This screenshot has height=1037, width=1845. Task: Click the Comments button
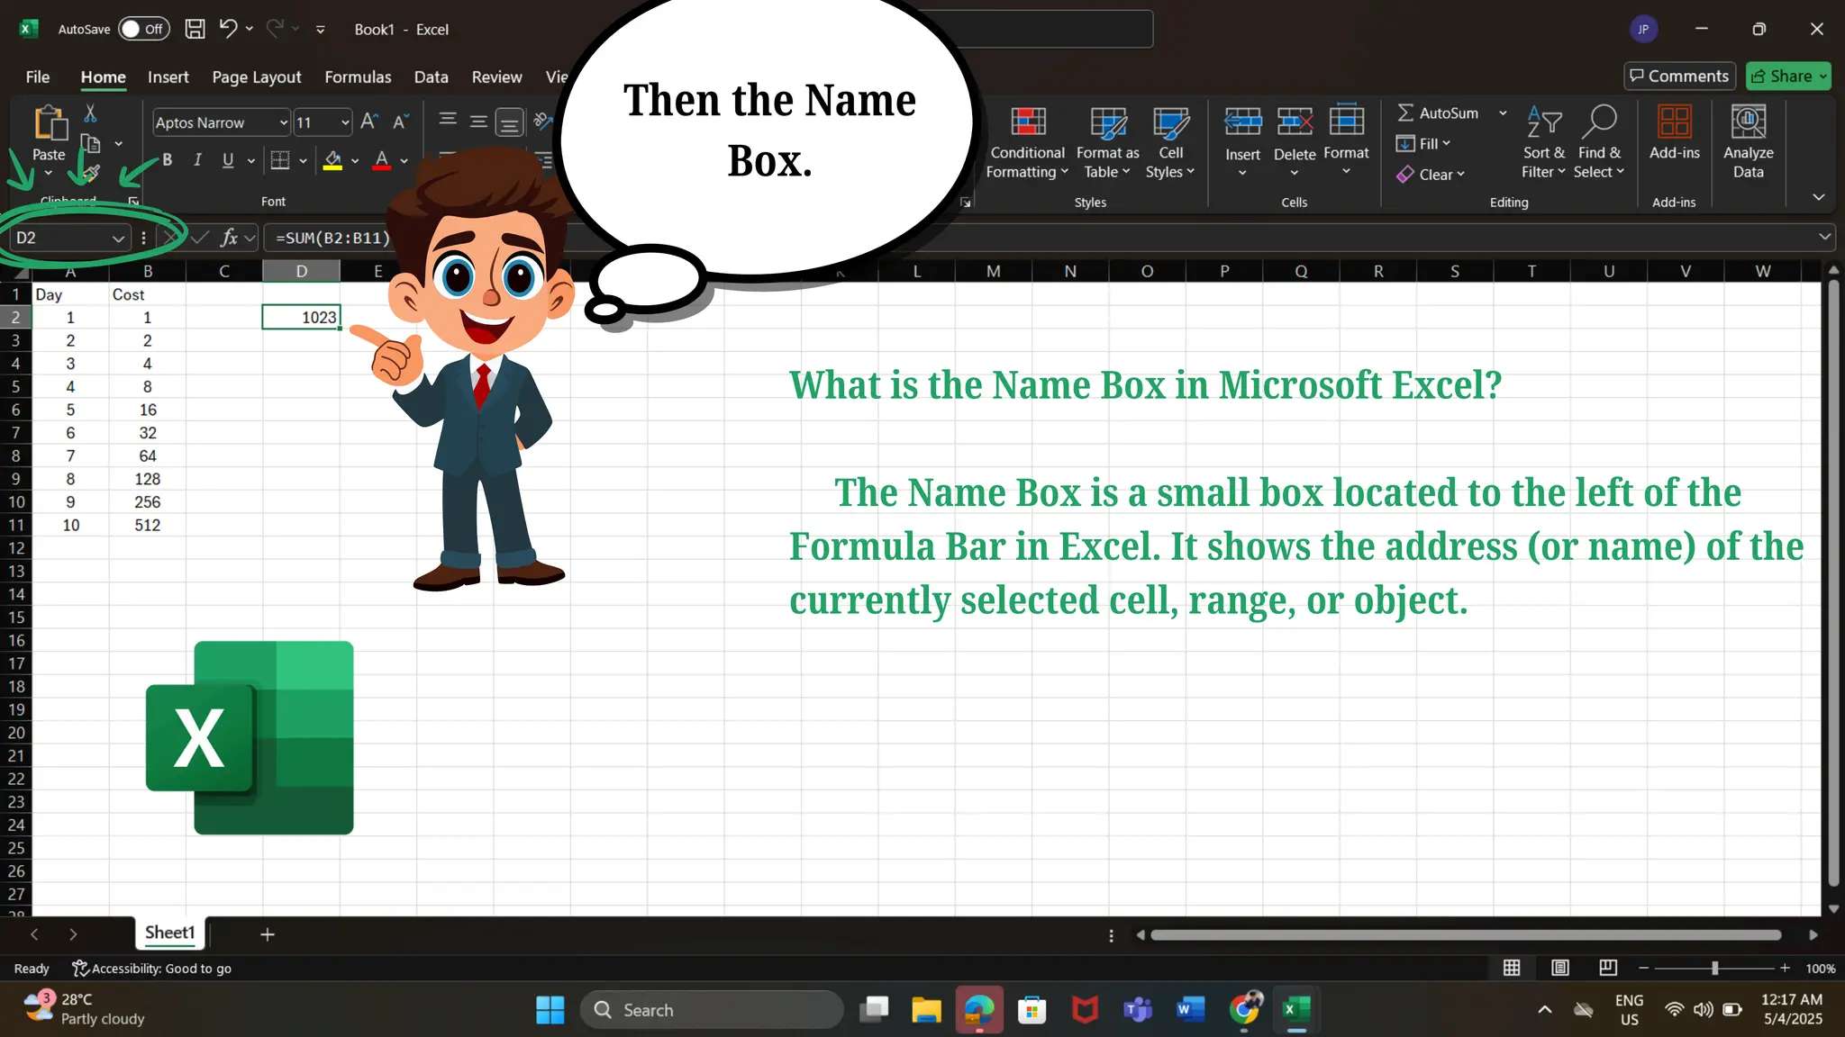[1680, 76]
